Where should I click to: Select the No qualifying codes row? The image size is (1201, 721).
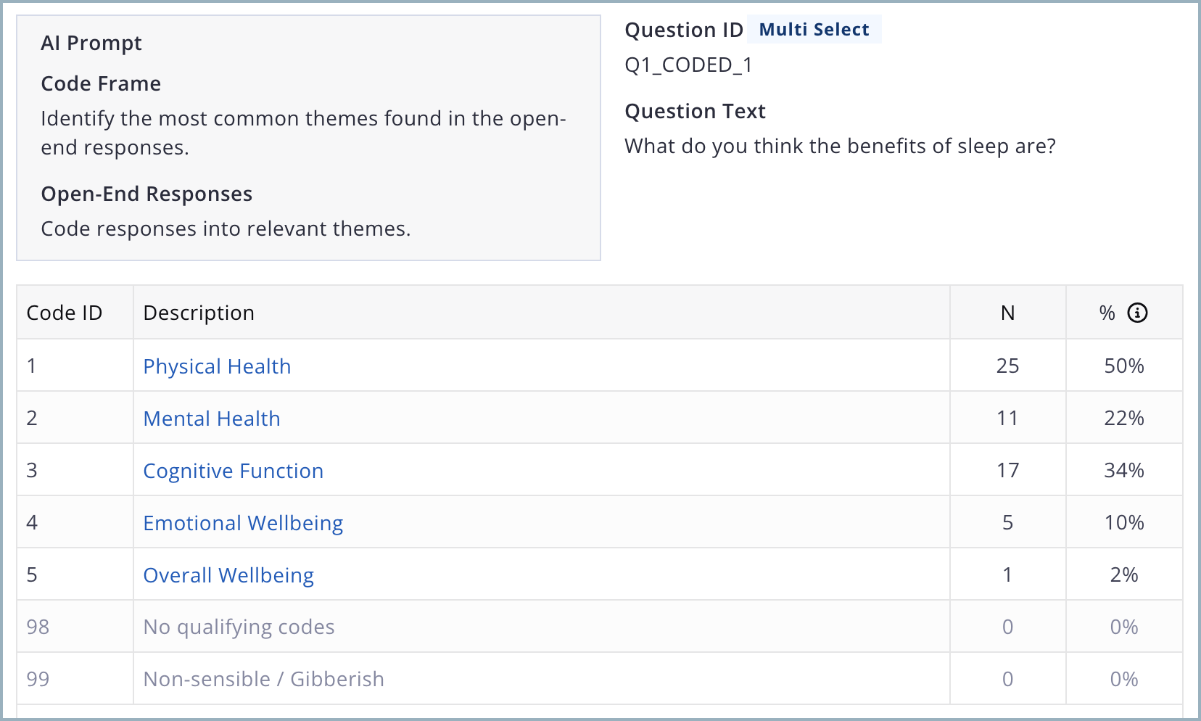pyautogui.click(x=600, y=627)
